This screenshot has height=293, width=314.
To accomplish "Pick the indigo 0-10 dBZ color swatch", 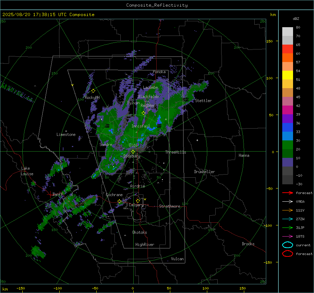I will (x=287, y=162).
